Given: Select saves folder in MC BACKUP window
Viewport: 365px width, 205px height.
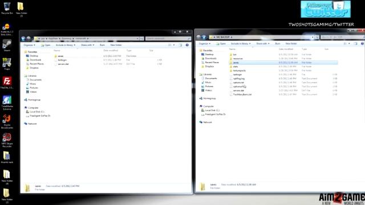Looking at the screenshot, I should (x=283, y=63).
